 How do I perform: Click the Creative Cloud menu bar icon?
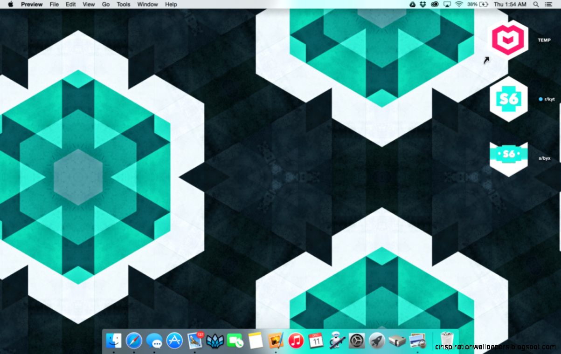click(435, 4)
